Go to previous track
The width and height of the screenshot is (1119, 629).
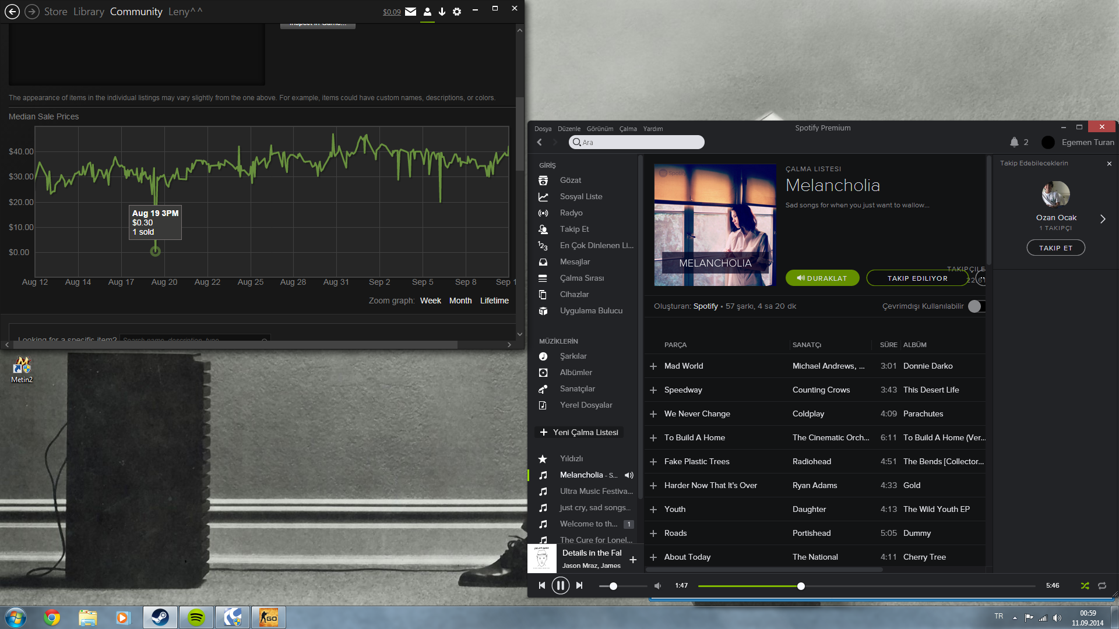pyautogui.click(x=542, y=585)
